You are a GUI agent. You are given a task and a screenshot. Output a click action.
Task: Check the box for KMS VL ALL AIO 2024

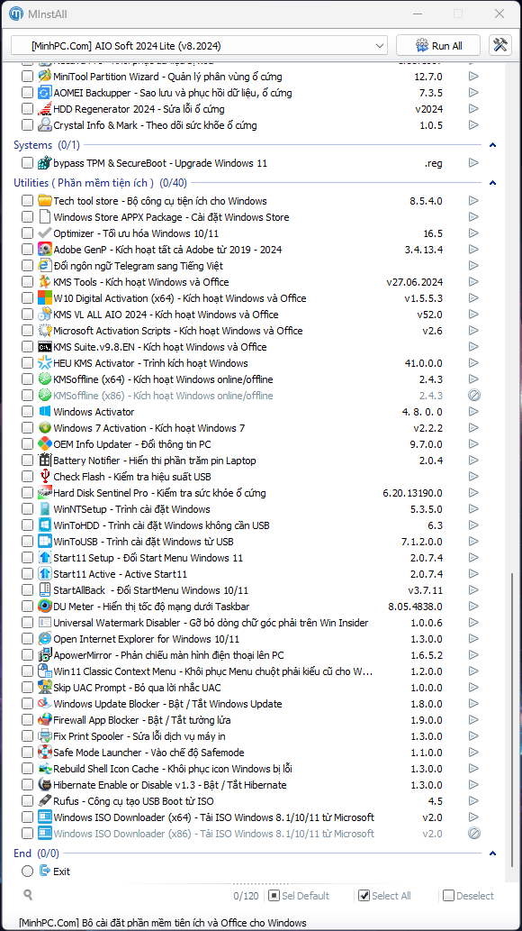[27, 315]
